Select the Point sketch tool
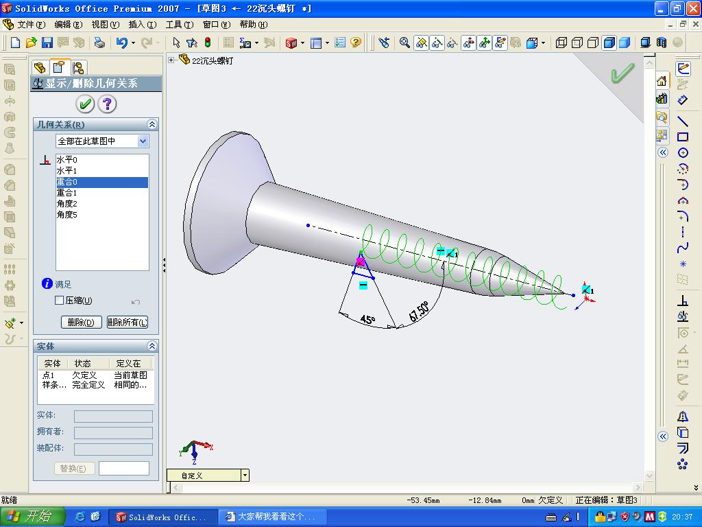 point(683,263)
